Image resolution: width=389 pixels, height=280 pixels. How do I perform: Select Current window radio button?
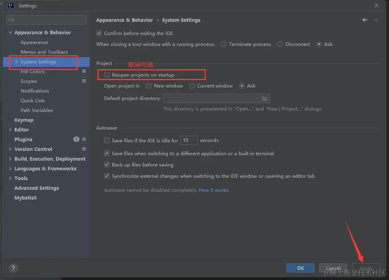[192, 86]
